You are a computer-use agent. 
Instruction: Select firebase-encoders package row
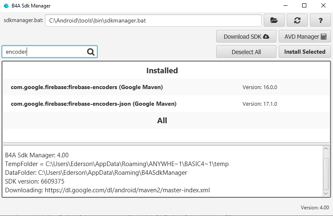coord(87,87)
